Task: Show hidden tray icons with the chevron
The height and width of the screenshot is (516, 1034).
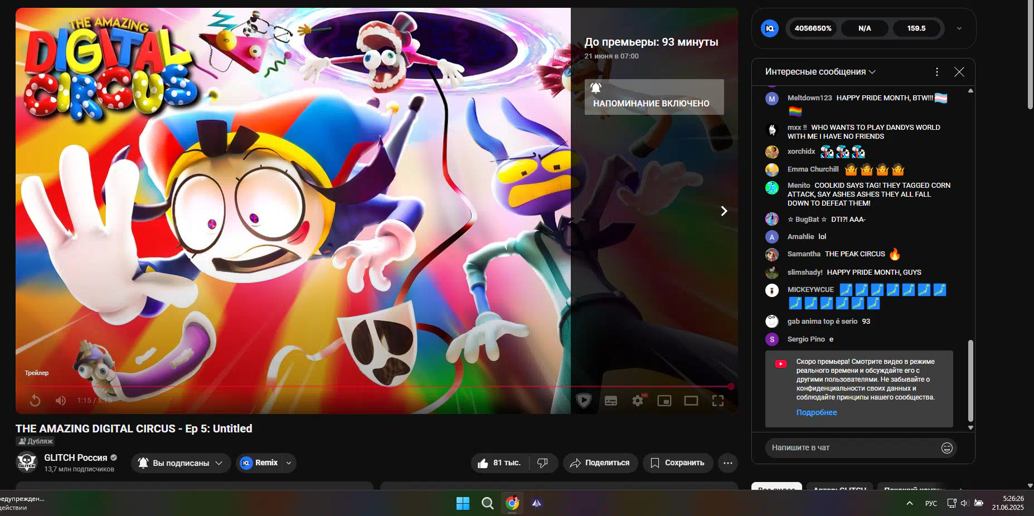Action: coord(910,503)
